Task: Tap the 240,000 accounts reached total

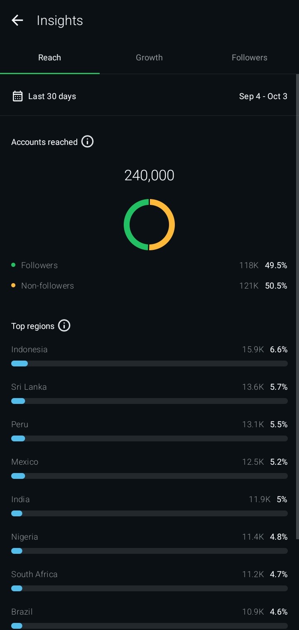Action: (x=149, y=175)
